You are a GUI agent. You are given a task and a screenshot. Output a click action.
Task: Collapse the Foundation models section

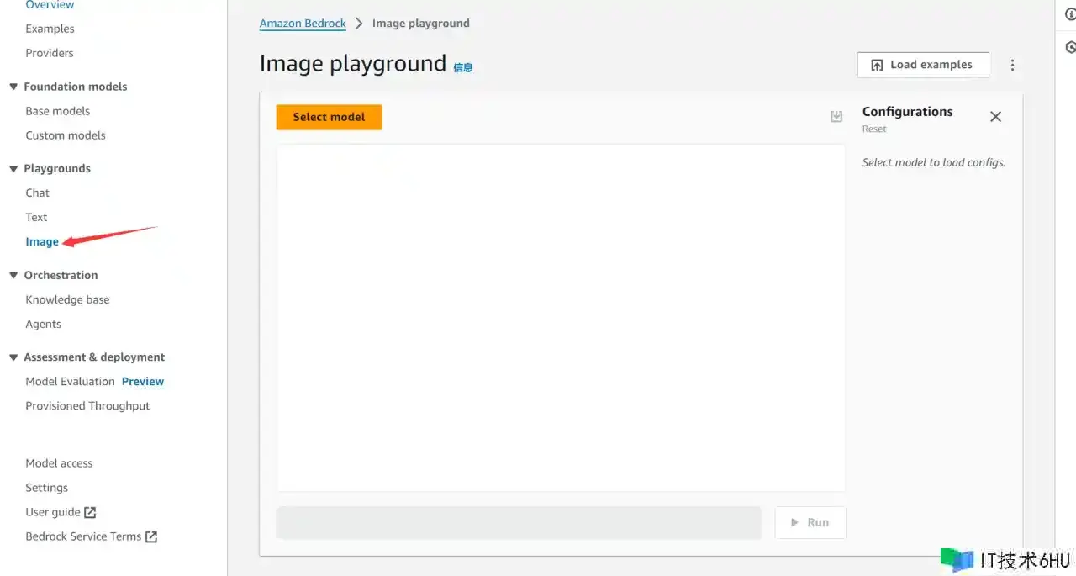[13, 87]
